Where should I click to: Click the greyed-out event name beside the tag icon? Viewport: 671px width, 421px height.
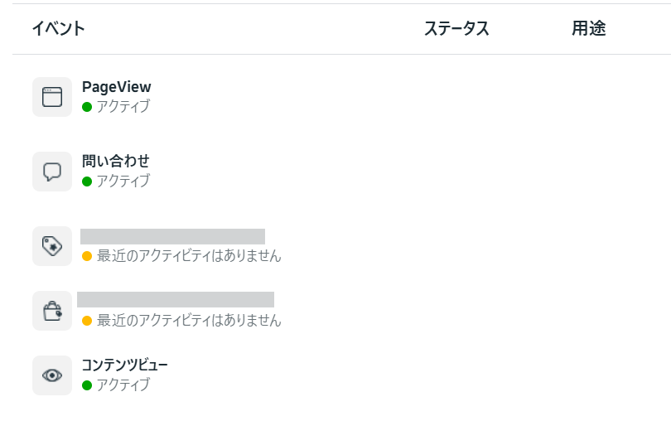172,236
